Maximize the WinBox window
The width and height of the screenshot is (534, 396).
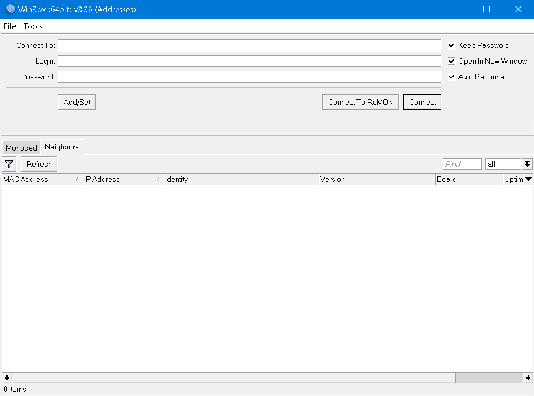pos(486,9)
